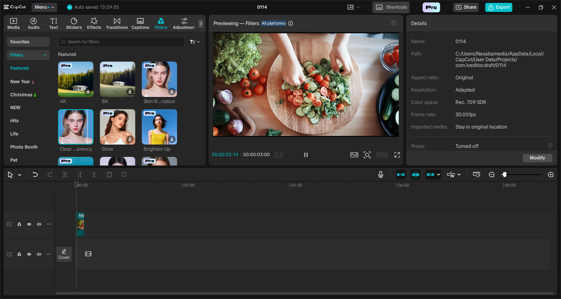
Task: Open the filter sort options dropdown
Action: click(195, 42)
